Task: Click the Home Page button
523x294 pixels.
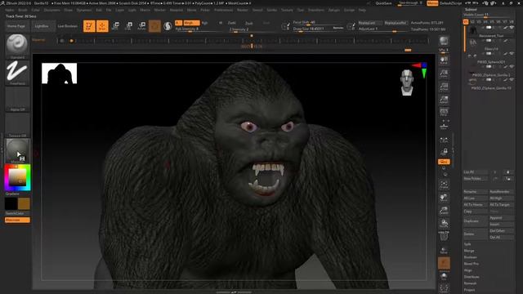Action: click(16, 26)
